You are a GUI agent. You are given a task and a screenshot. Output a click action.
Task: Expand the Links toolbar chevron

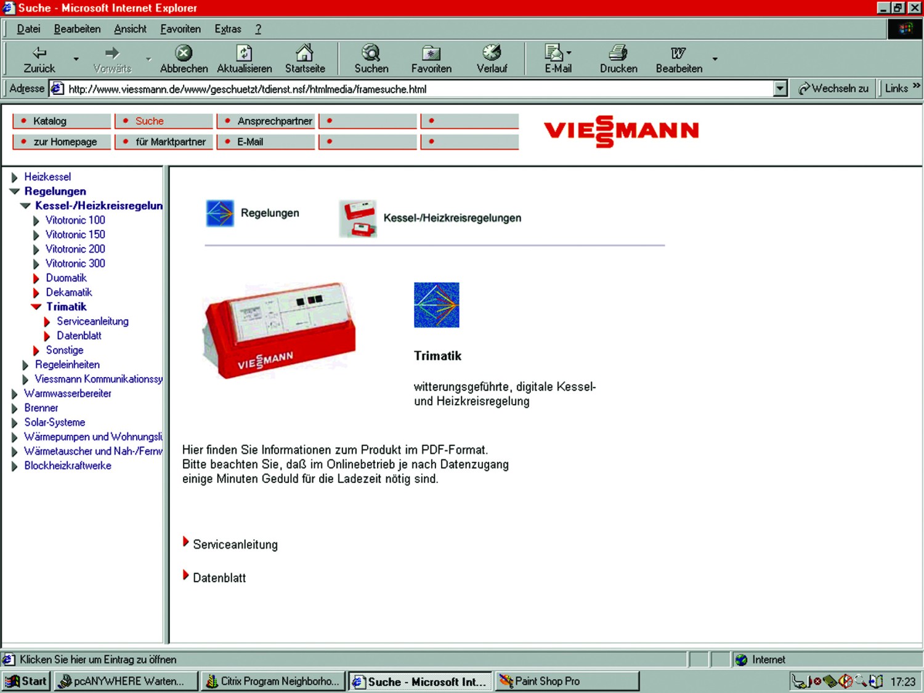[x=916, y=86]
